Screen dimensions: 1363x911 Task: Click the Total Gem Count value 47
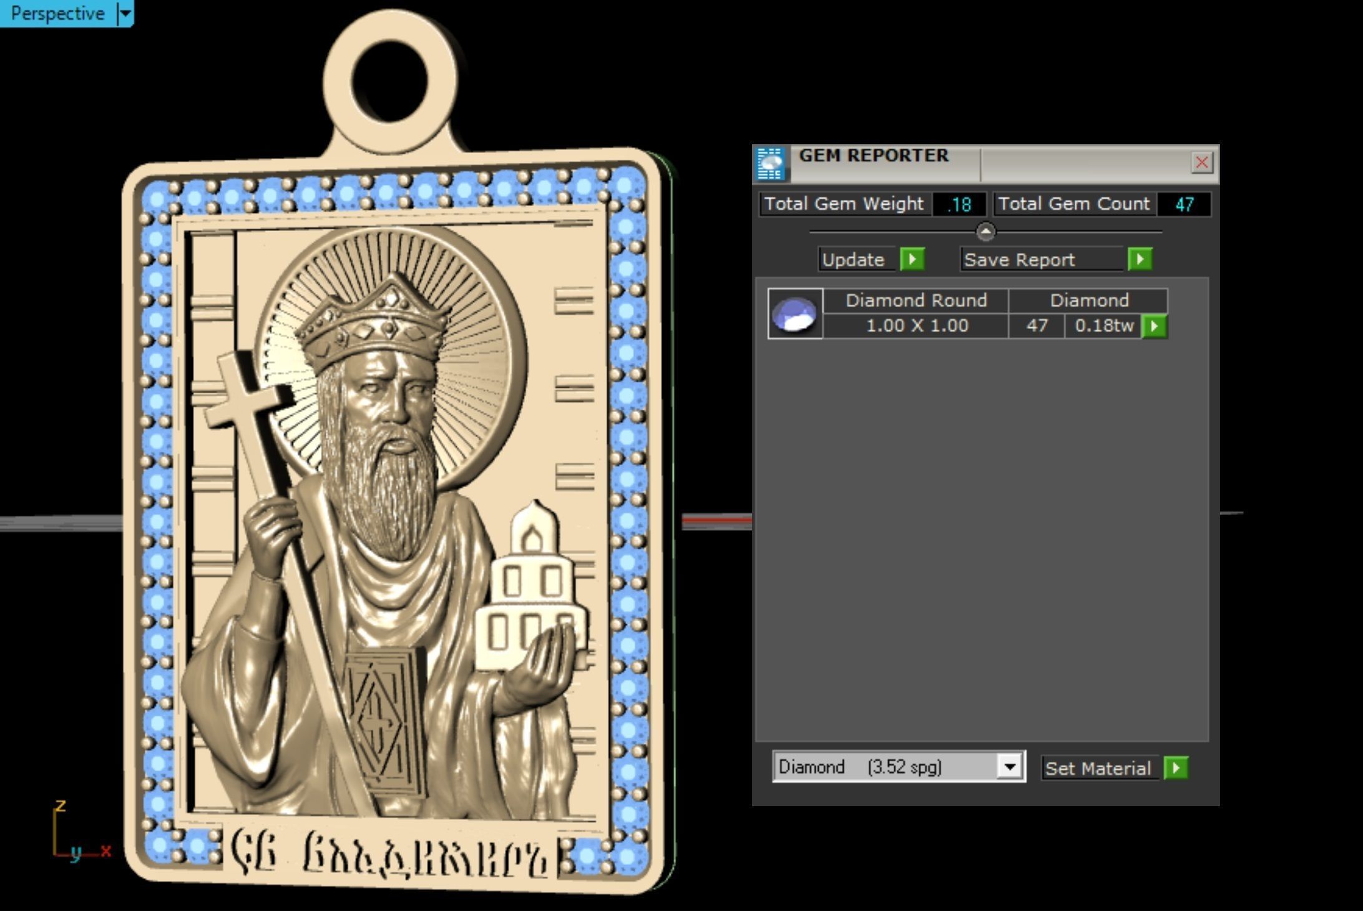[x=1184, y=204]
